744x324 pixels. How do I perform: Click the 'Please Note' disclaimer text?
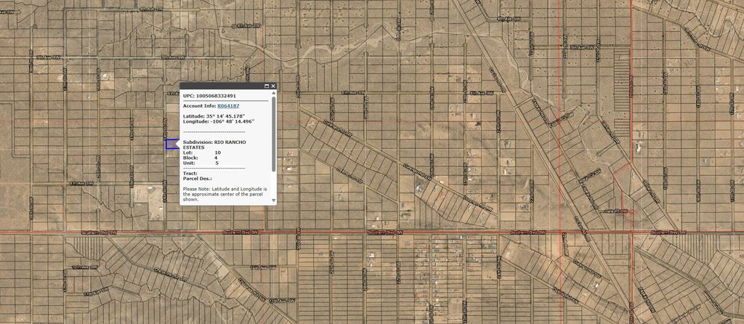click(225, 194)
